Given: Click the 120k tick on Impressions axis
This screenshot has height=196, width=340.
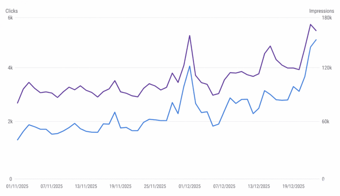Looking at the screenshot, I should [x=327, y=68].
